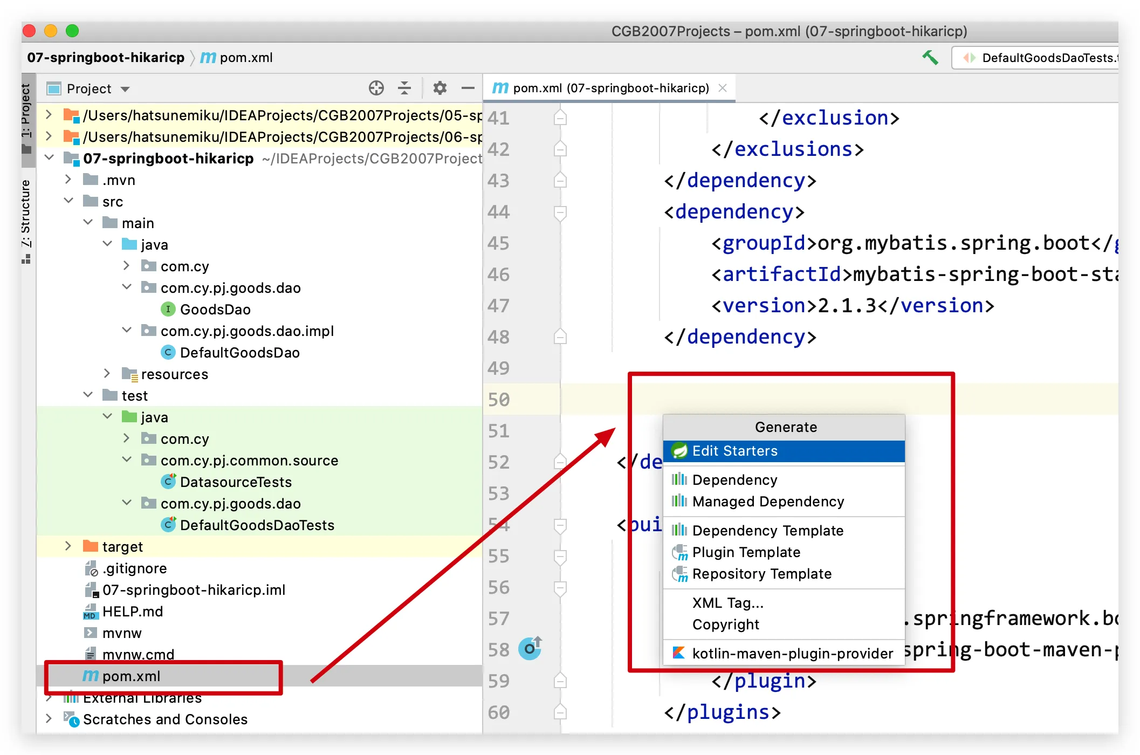This screenshot has height=755, width=1140.
Task: Click the Spring icon beside Edit Starters
Action: point(679,450)
